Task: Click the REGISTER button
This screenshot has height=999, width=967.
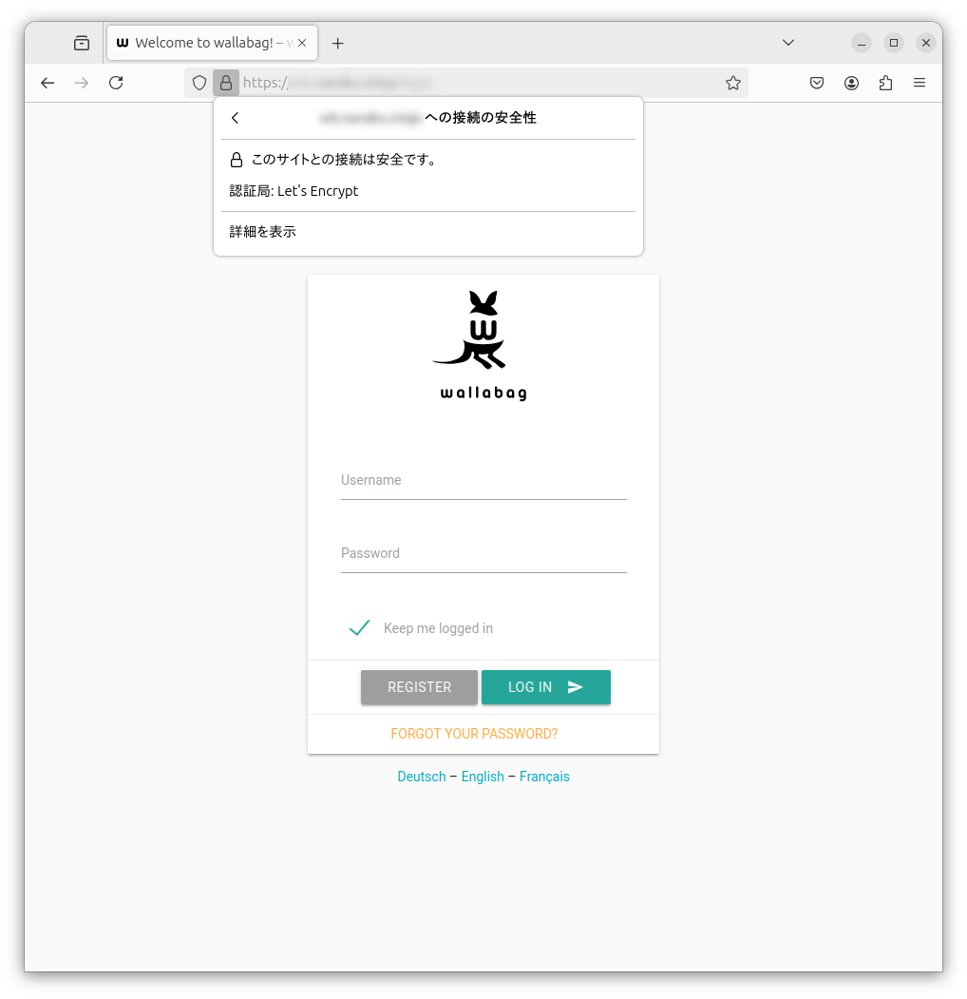Action: (x=419, y=687)
